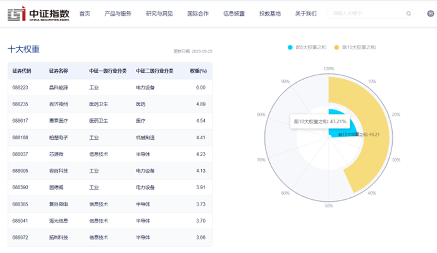Select security code 688390
The width and height of the screenshot is (437, 253).
point(20,187)
